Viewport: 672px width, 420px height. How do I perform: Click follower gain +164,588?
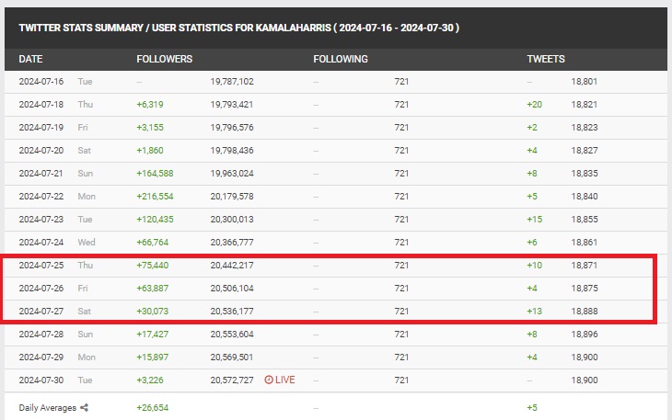coord(155,173)
